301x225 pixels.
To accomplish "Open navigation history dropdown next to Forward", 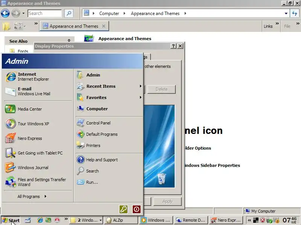I will tap(23, 13).
